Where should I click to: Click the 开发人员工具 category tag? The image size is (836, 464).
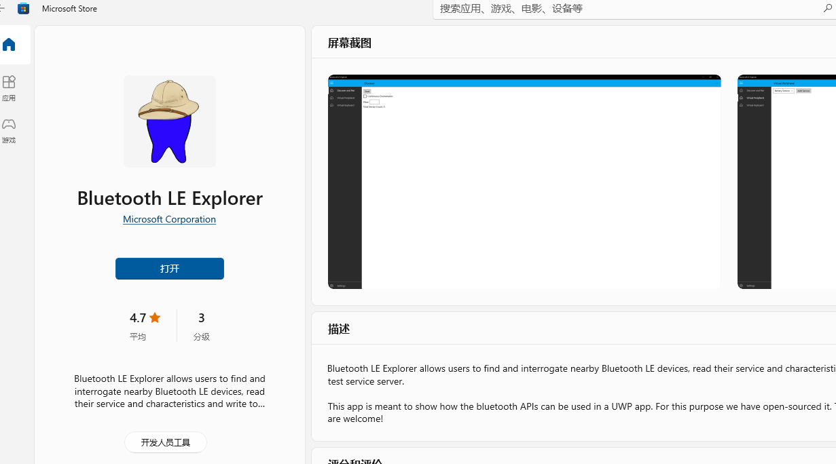tap(165, 442)
